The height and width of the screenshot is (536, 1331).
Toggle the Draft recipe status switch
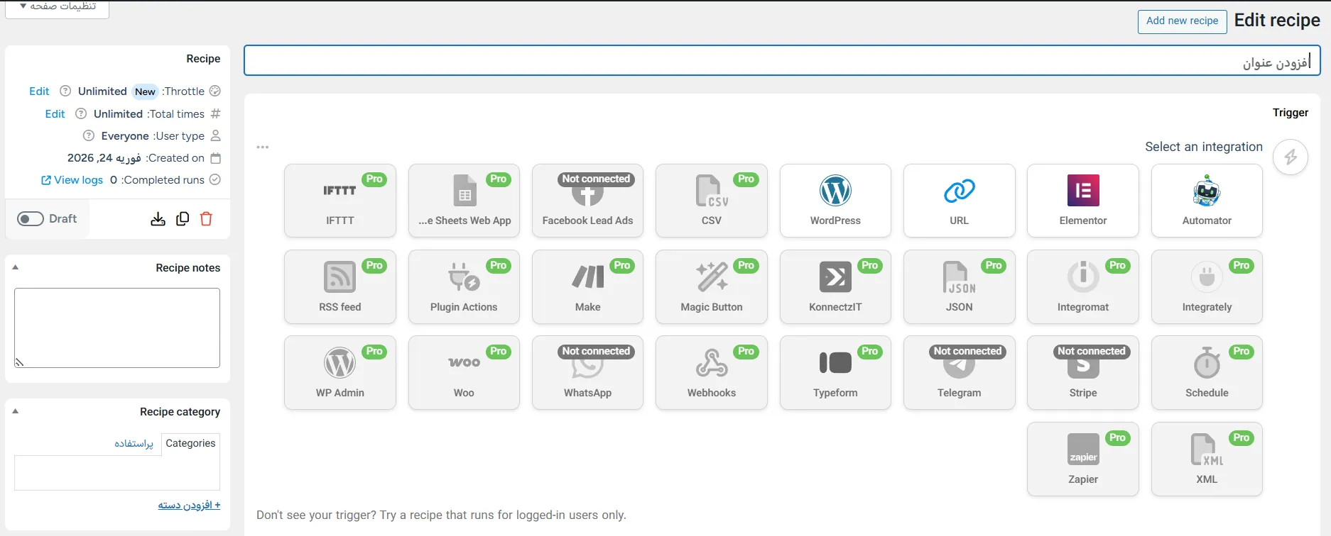click(31, 219)
